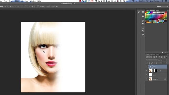
Task: Click the Wi-Fi status menu bar icon
Action: point(133,1)
